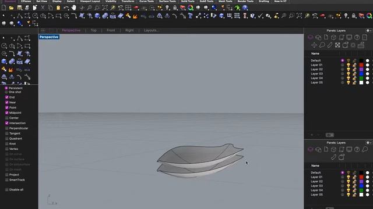This screenshot has height=209, width=373.
Task: Switch to the Front viewport tab
Action: pos(111,30)
